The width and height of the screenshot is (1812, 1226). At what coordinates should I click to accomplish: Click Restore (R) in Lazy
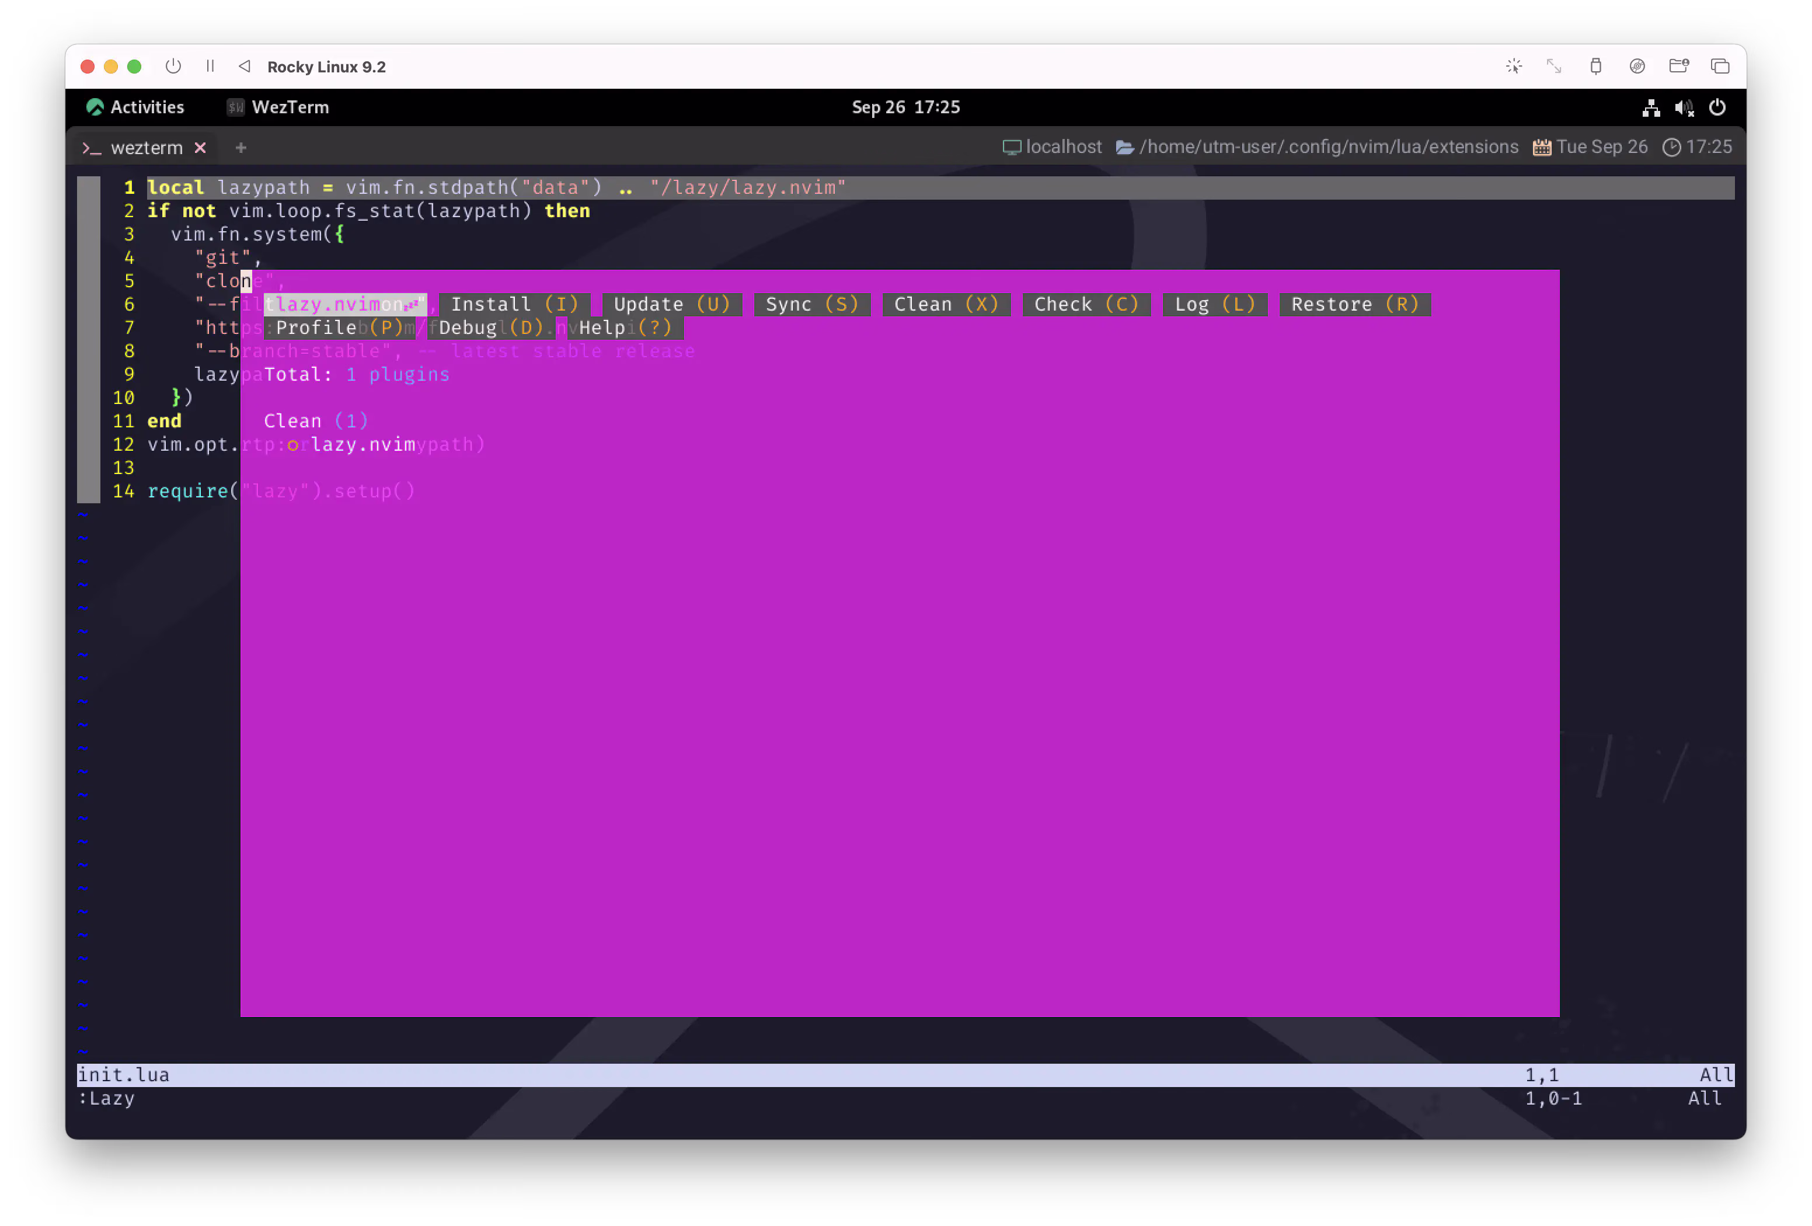(x=1354, y=304)
